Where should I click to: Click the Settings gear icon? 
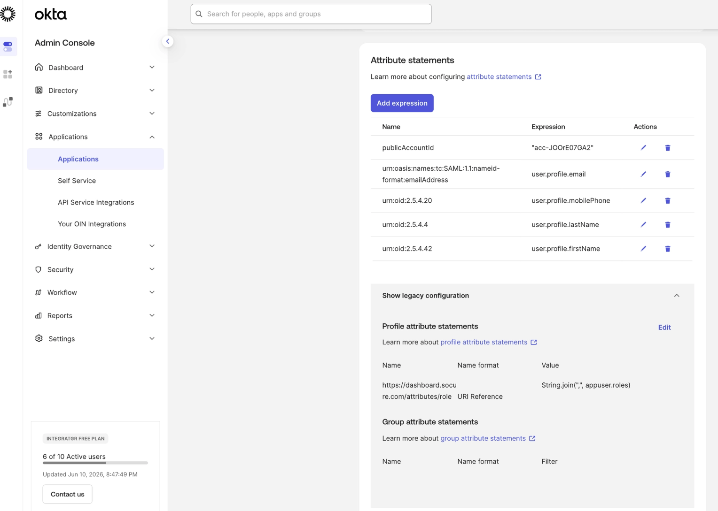coord(39,338)
